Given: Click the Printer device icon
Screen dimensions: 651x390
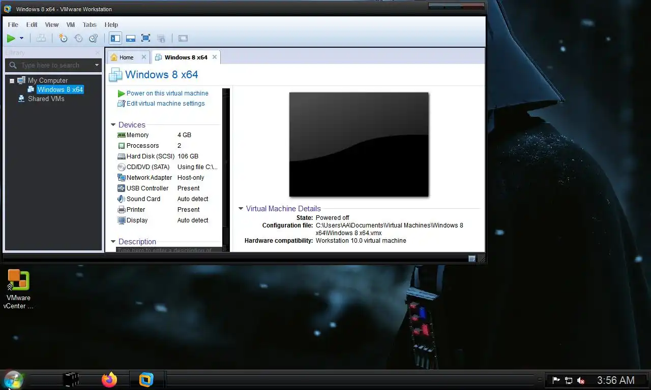Looking at the screenshot, I should [121, 210].
